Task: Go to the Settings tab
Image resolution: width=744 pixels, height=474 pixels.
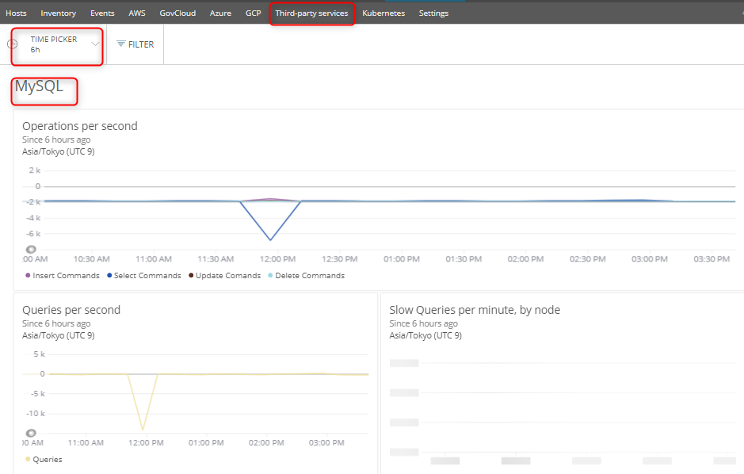Action: [433, 13]
